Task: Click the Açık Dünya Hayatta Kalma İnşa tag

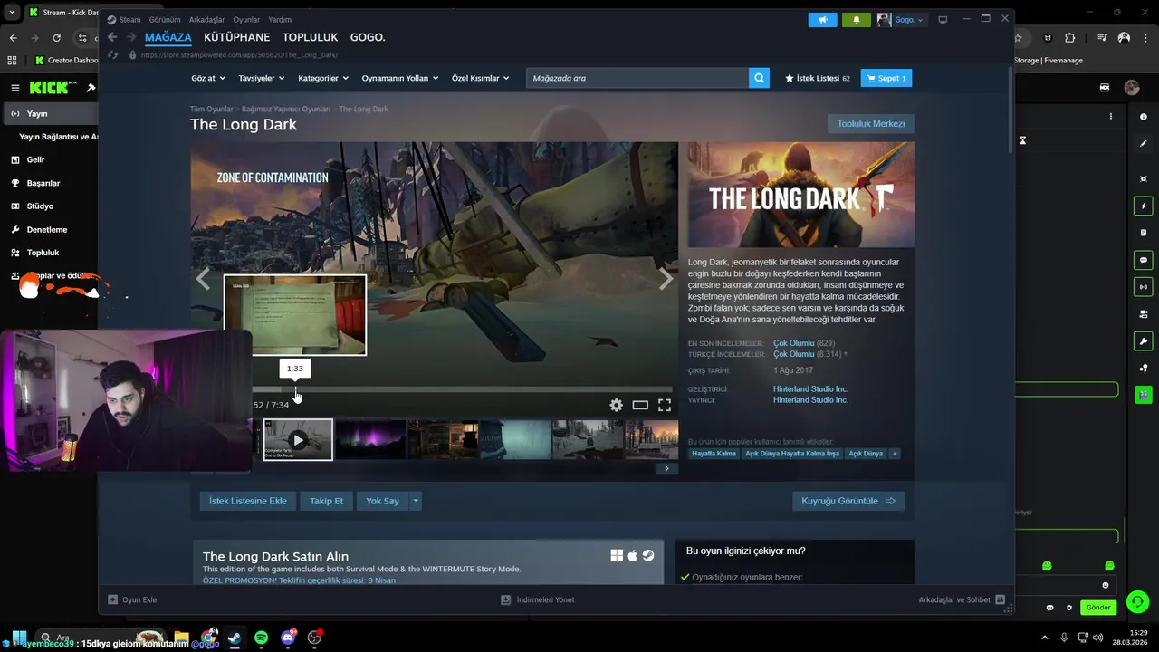Action: [x=792, y=453]
